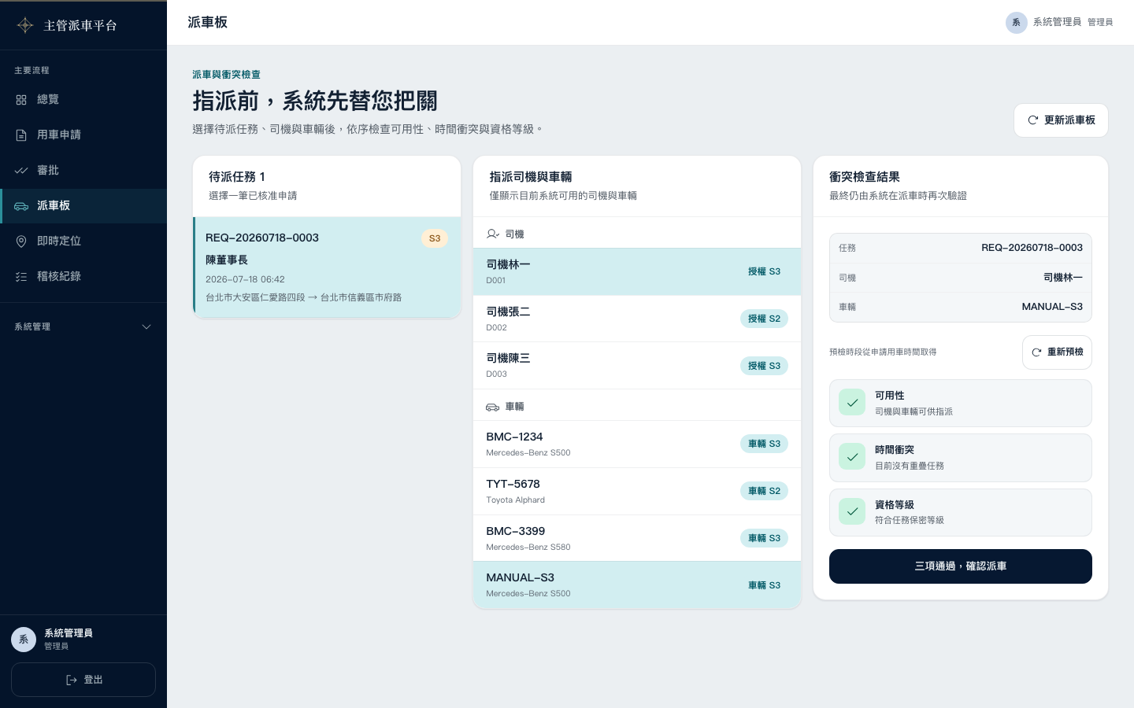Log out using the 登出 button
The width and height of the screenshot is (1134, 708).
tap(83, 680)
